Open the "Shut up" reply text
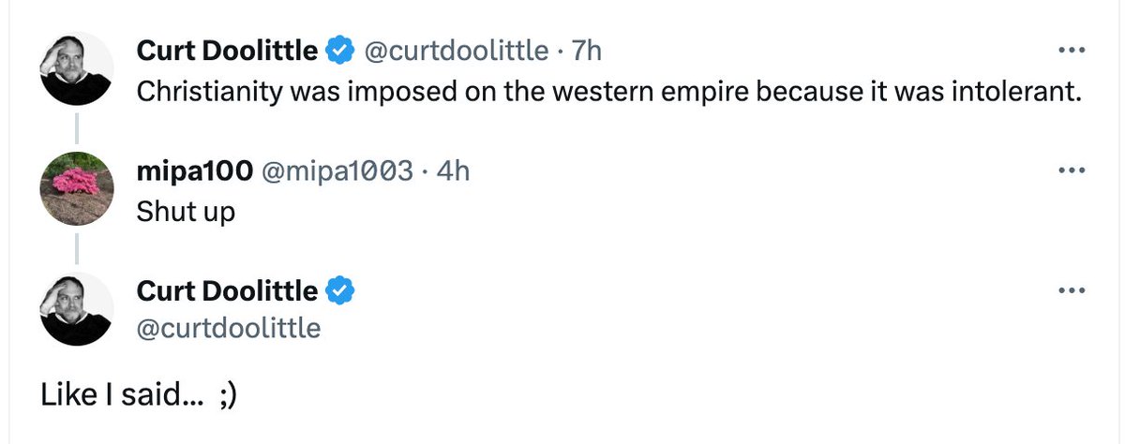The width and height of the screenshot is (1125, 444). click(186, 212)
